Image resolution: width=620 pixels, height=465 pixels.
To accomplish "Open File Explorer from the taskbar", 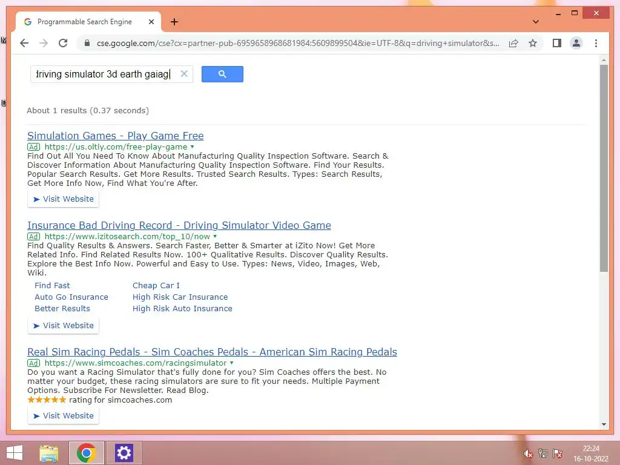I will click(49, 453).
